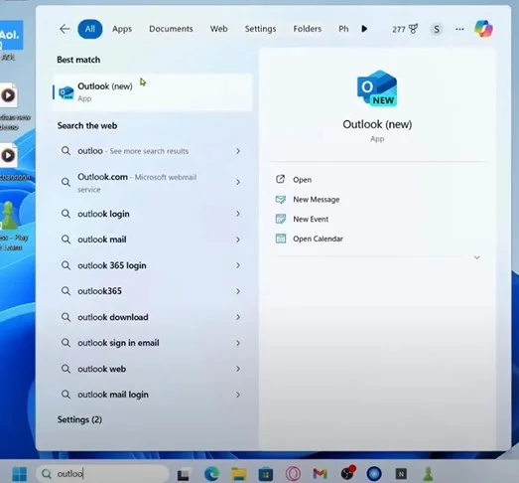The image size is (519, 483).
Task: Expand the outloo web search chevron
Action: 238,151
